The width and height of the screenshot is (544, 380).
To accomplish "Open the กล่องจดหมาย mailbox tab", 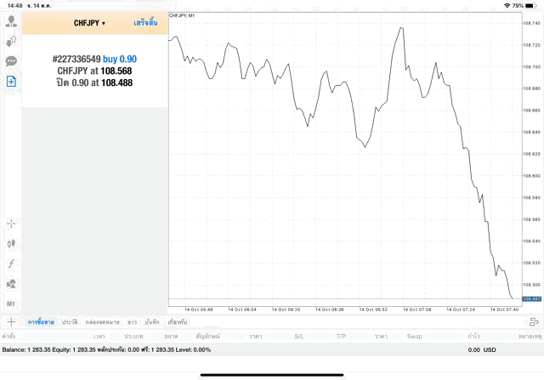I will pyautogui.click(x=102, y=322).
